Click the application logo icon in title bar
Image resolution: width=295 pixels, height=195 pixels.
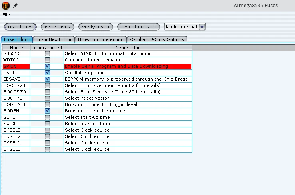tap(6, 6)
